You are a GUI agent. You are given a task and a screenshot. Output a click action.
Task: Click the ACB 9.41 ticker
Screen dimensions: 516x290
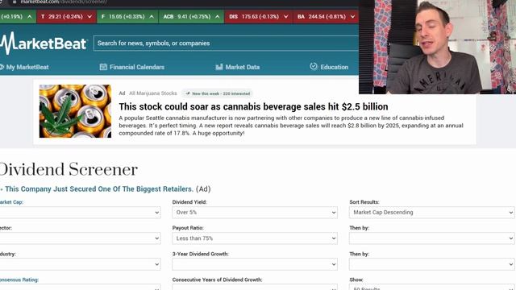[191, 16]
